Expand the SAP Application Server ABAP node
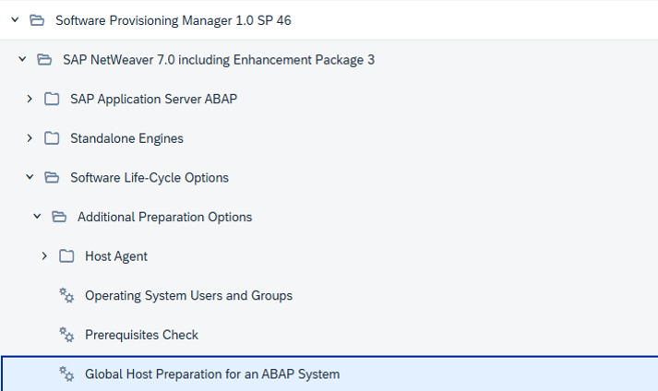Image resolution: width=658 pixels, height=391 pixels. [30, 100]
